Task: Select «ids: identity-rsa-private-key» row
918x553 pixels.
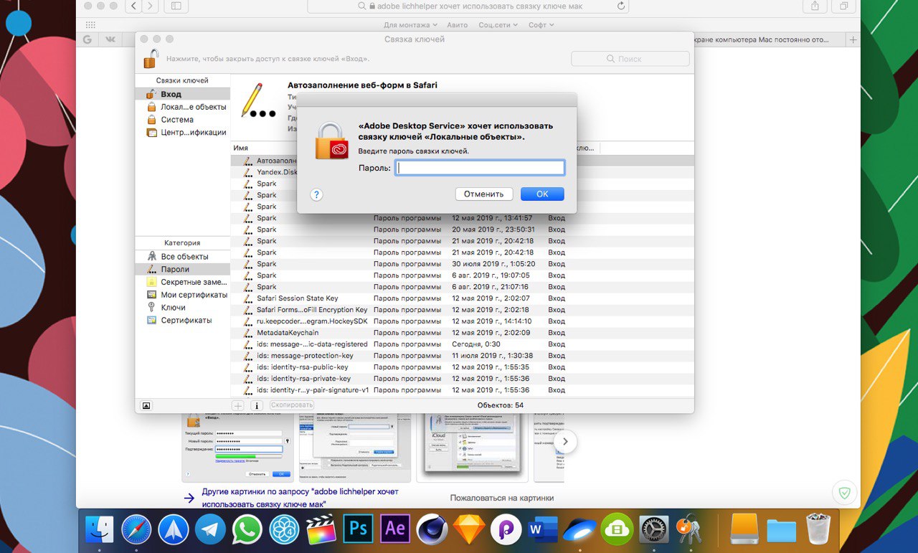Action: [x=463, y=379]
